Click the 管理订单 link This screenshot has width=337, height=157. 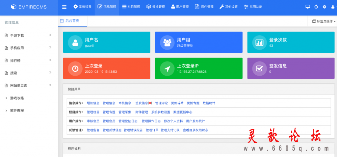152,130
